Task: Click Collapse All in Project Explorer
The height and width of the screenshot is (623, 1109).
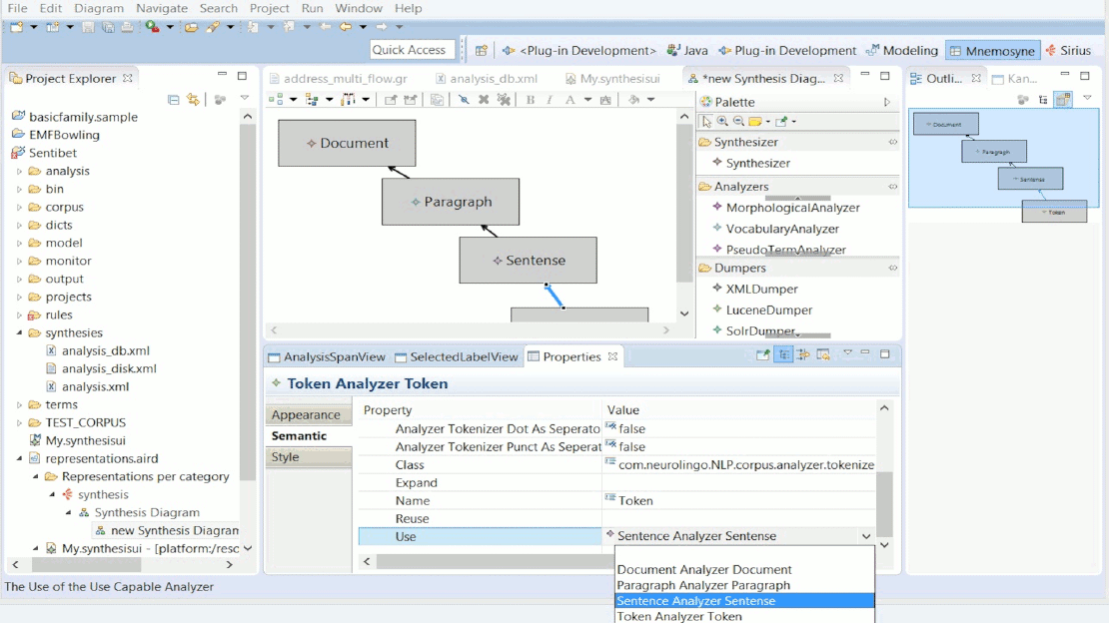Action: pyautogui.click(x=173, y=100)
